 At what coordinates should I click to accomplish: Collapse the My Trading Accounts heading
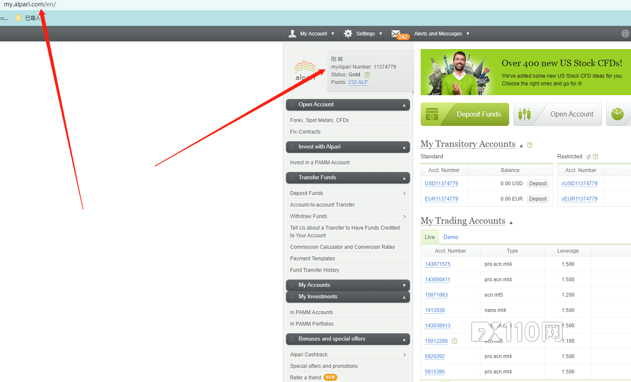[511, 222]
